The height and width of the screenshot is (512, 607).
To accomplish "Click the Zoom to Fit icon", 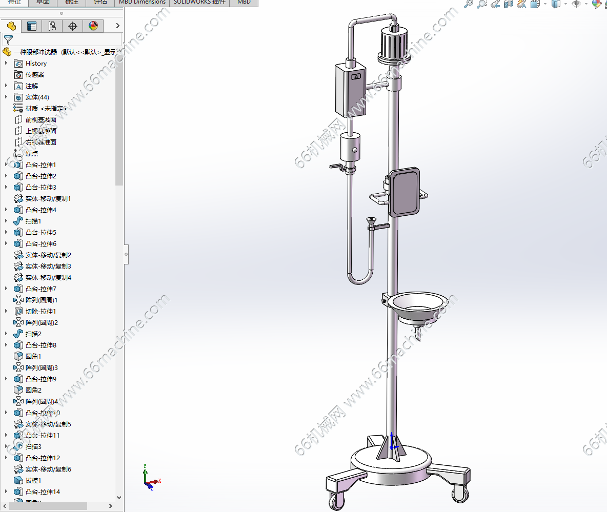I will (x=468, y=4).
